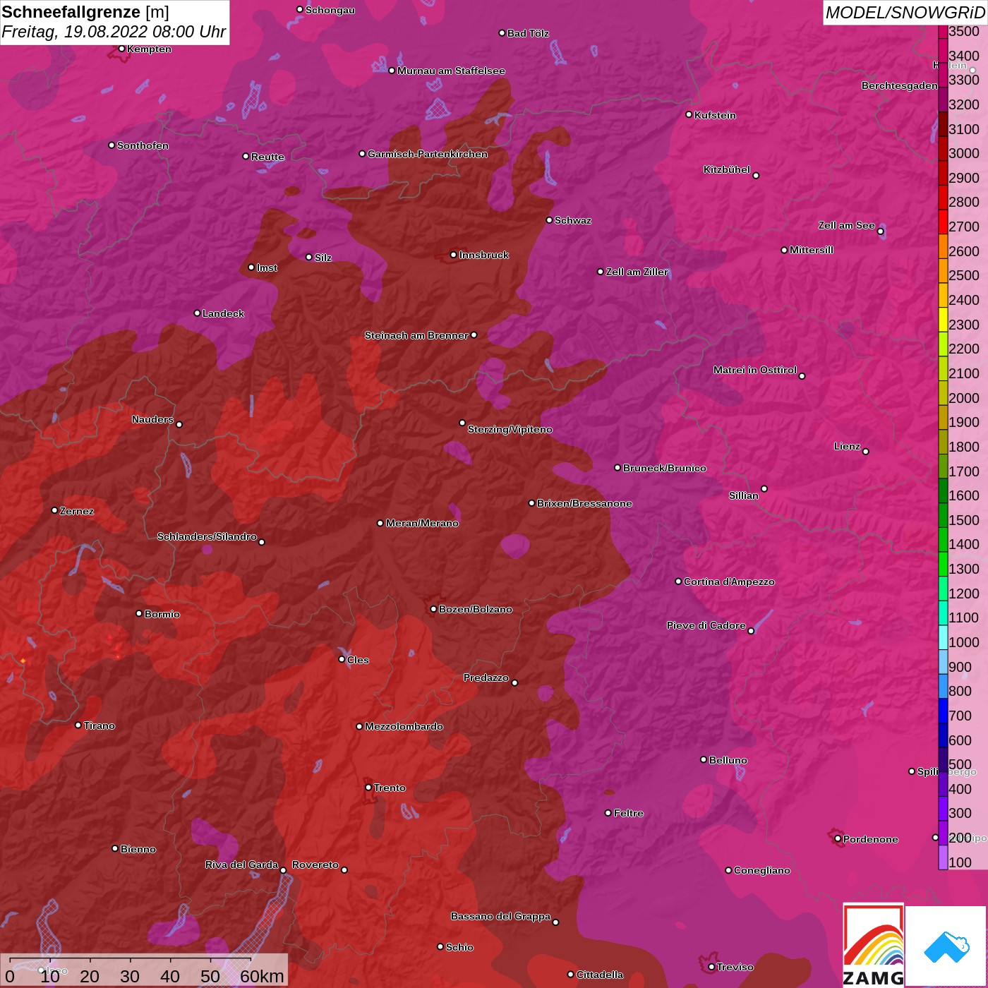Click the 'Brixen/Bressanone' label
Viewport: 988px width, 988px height.
tap(584, 503)
